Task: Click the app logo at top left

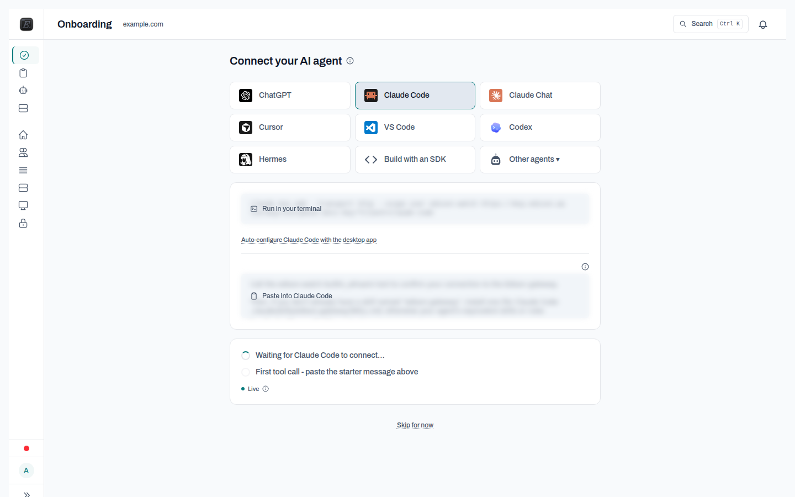Action: 26,24
